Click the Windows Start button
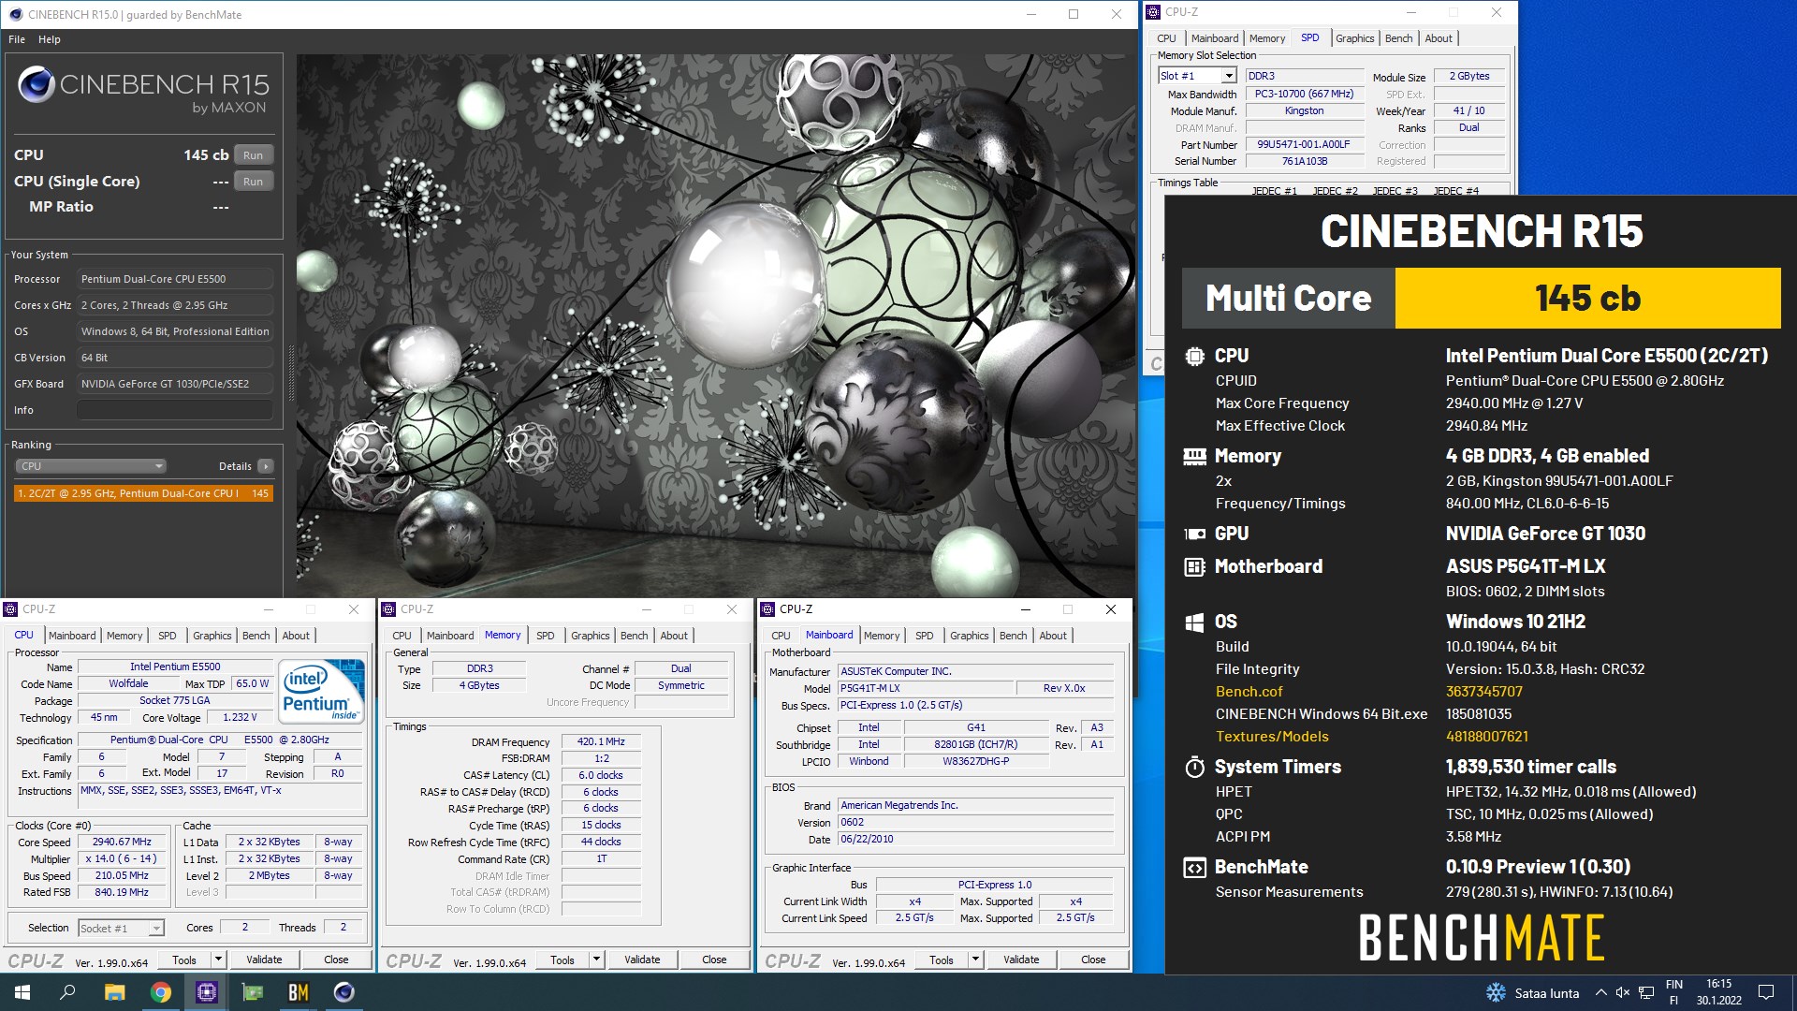The image size is (1797, 1011). (x=22, y=992)
